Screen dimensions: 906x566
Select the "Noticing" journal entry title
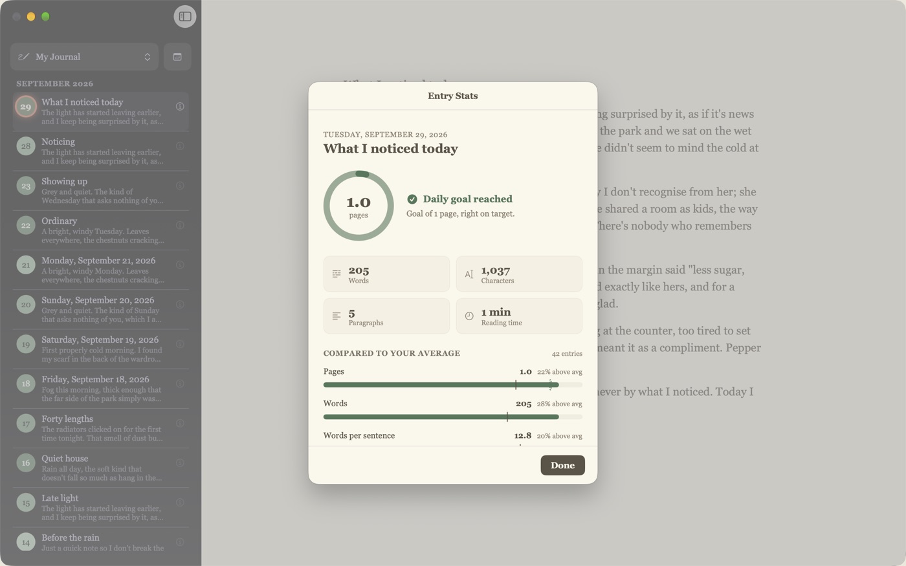click(58, 142)
